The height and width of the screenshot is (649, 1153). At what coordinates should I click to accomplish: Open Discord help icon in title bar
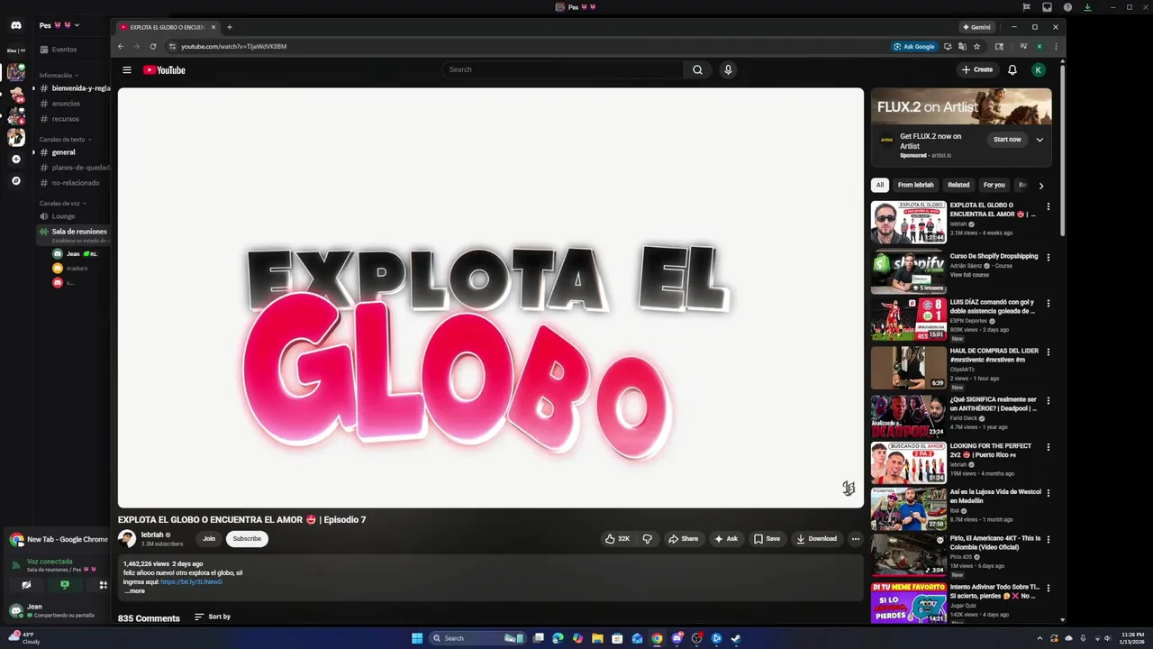pos(1067,7)
